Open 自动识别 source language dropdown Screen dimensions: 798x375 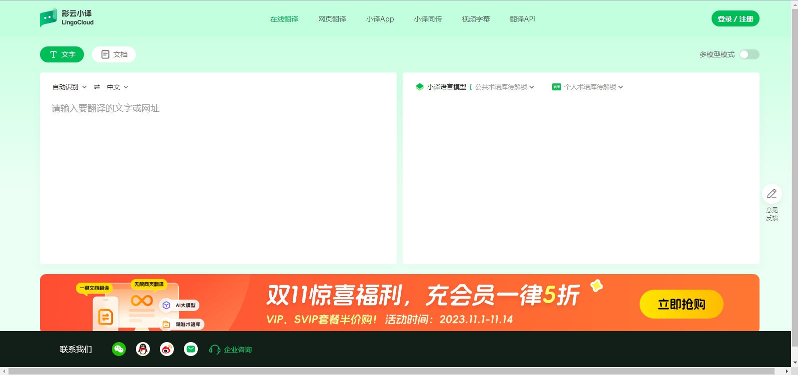click(69, 87)
